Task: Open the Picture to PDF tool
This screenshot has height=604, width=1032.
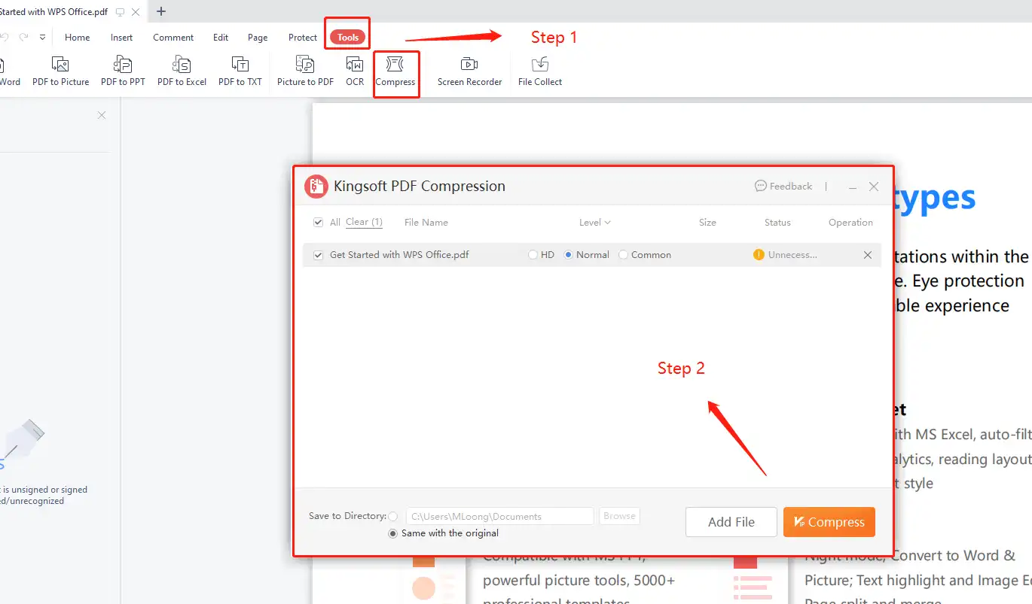Action: pos(305,71)
